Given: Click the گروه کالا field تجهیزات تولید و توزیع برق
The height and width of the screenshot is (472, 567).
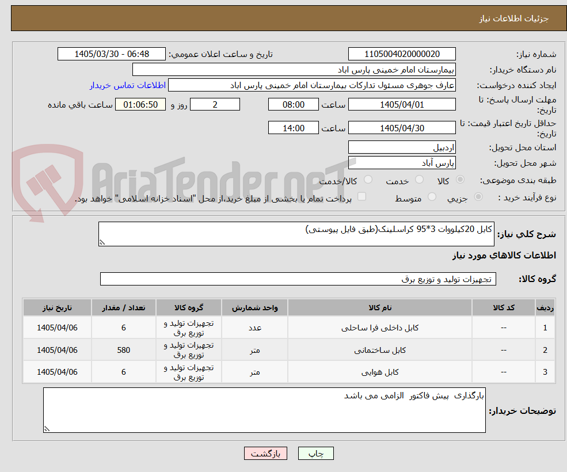Looking at the screenshot, I should 298,279.
